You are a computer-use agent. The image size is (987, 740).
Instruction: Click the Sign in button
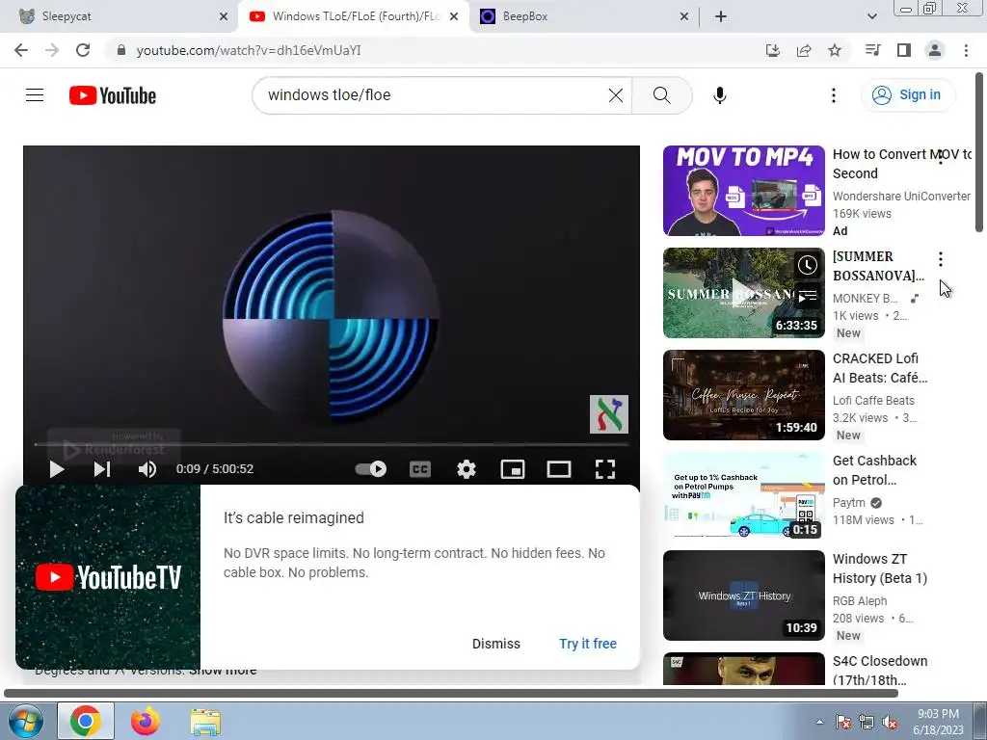point(907,95)
